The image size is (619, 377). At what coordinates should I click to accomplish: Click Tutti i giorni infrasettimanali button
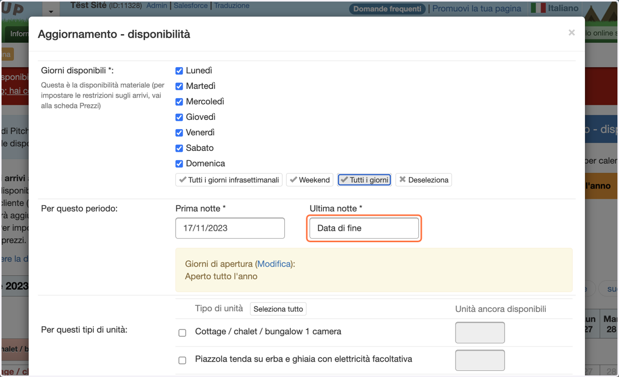[x=229, y=180]
